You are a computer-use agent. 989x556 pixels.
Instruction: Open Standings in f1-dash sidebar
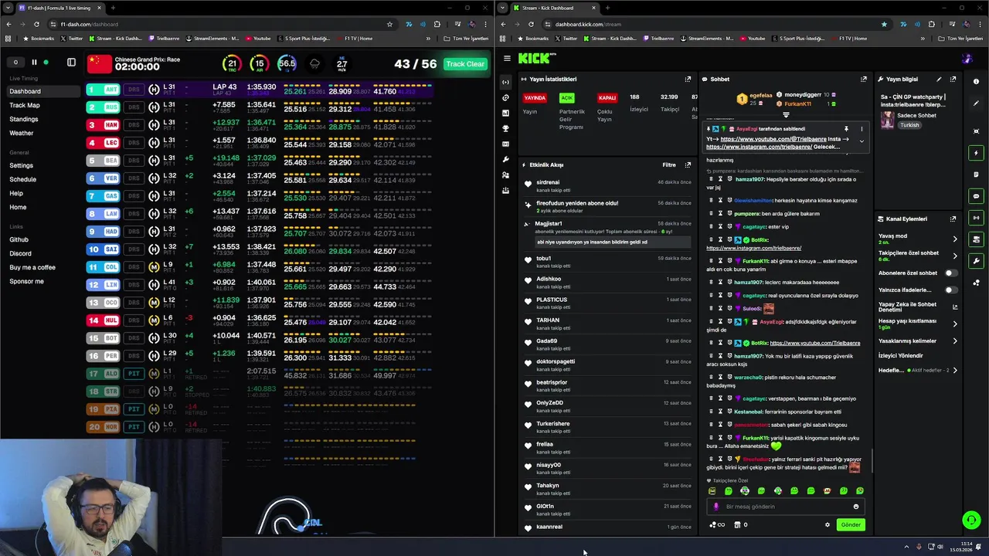pyautogui.click(x=24, y=119)
